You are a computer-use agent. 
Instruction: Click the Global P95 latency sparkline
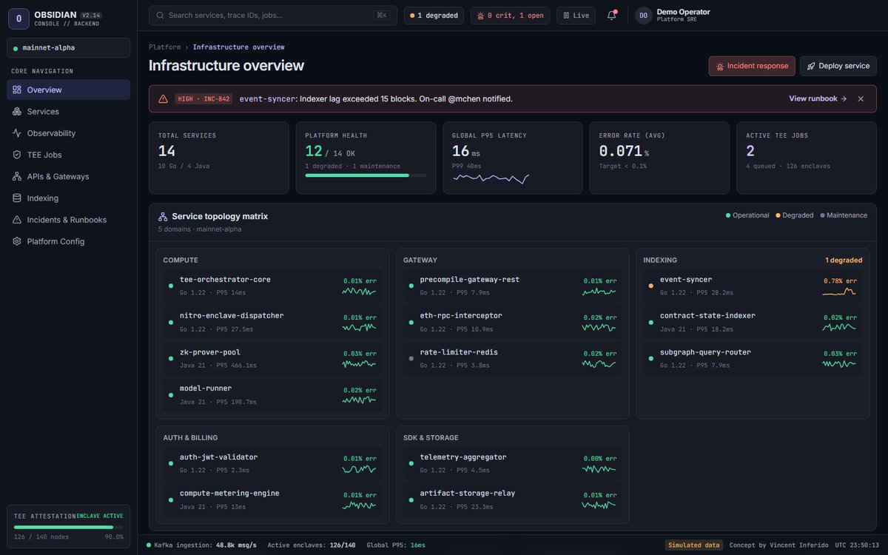click(491, 178)
